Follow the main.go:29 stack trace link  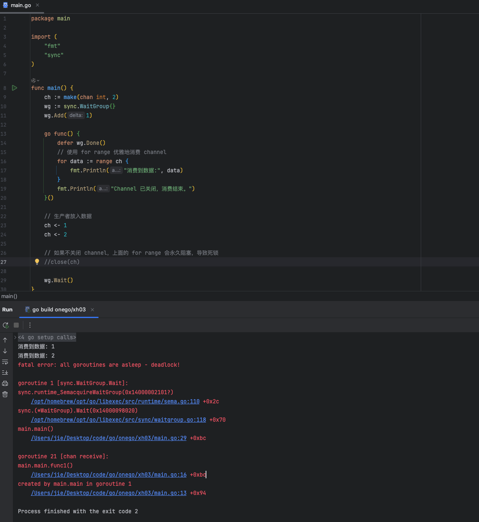click(x=109, y=438)
